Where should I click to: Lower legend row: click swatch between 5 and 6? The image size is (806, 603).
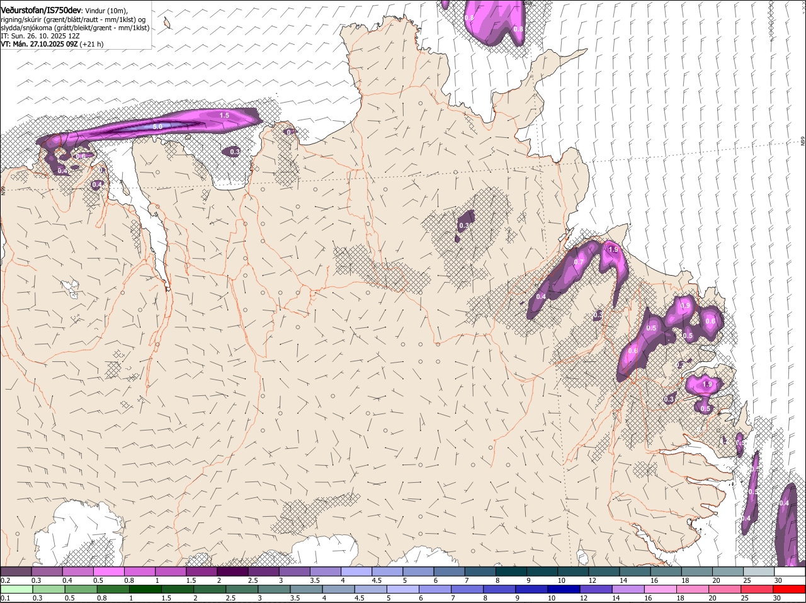(x=404, y=589)
